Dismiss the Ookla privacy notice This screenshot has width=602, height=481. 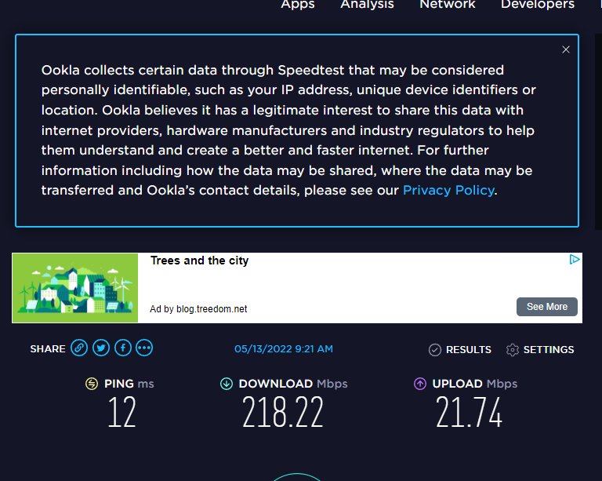pos(565,49)
